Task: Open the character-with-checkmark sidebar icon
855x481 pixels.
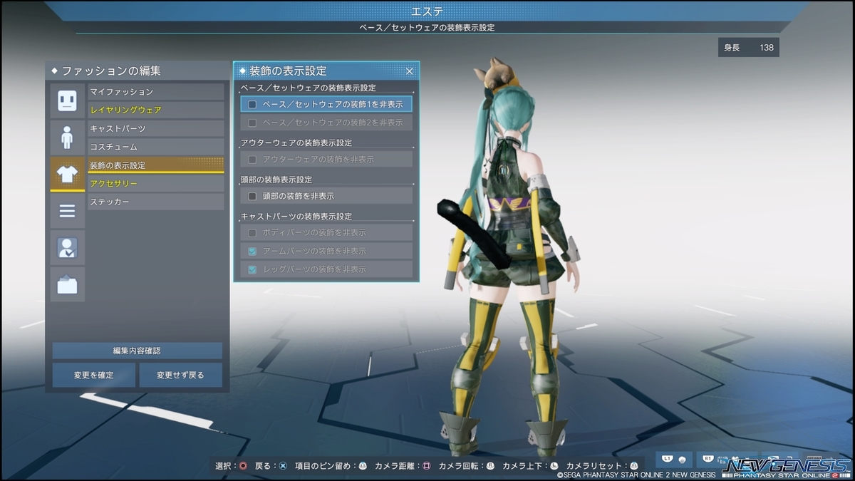Action: [67, 247]
